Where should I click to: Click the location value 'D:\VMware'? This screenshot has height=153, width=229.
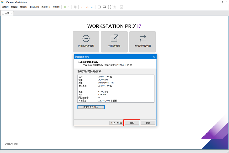point(103,80)
